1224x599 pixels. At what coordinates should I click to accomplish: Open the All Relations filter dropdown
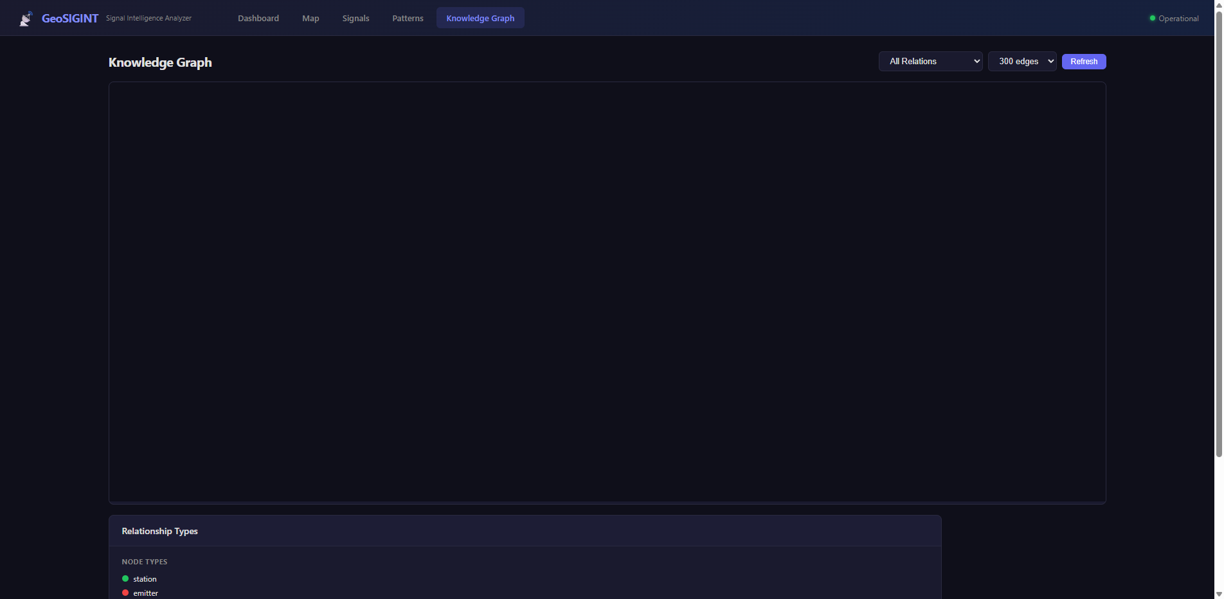tap(930, 62)
